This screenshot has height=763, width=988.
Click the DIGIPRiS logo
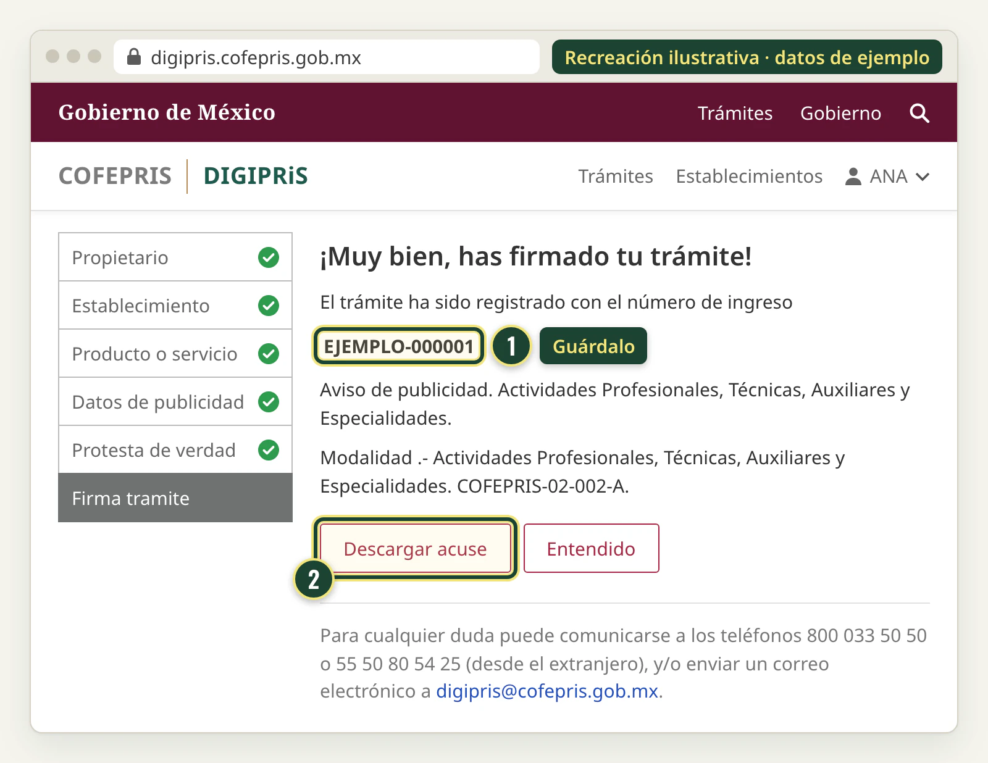[x=256, y=176]
